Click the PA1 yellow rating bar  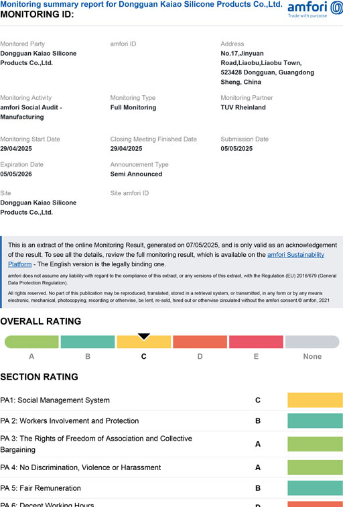coord(316,400)
